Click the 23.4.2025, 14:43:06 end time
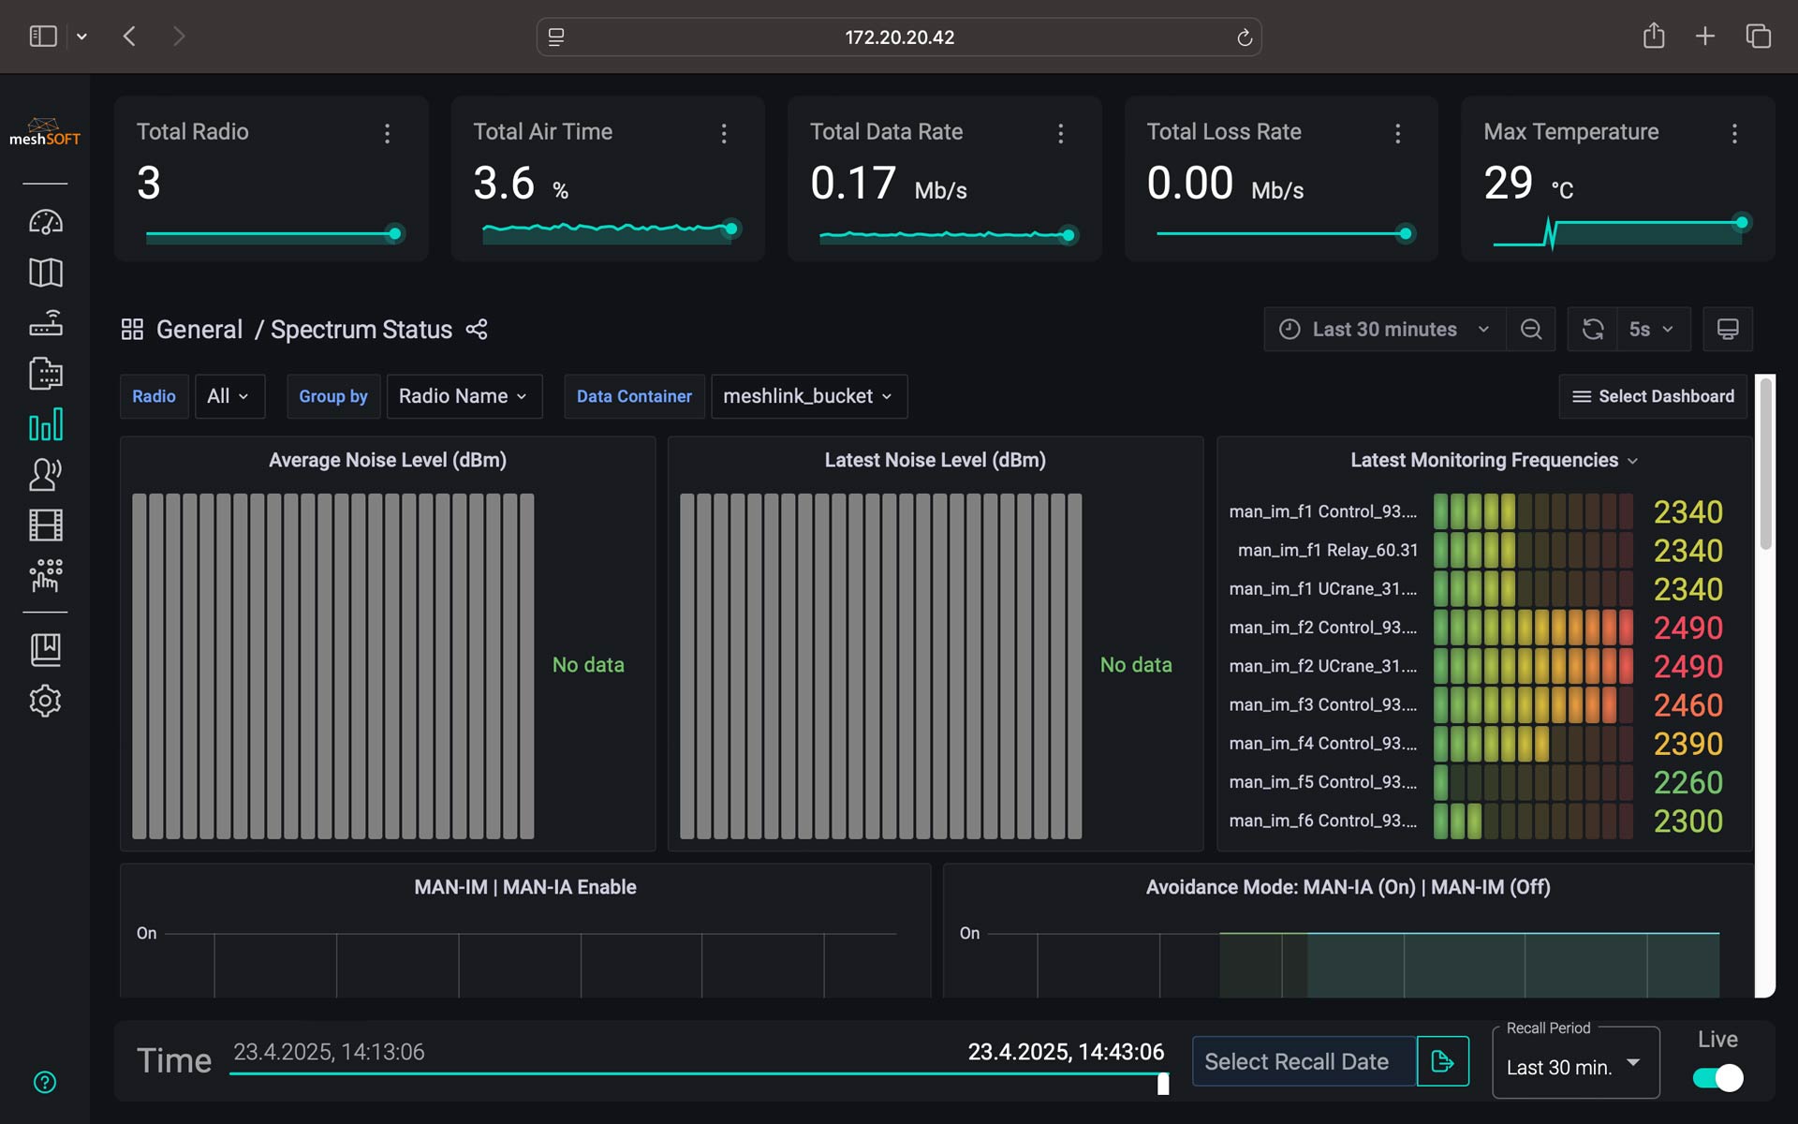Screen dimensions: 1798x1124 tap(1066, 1052)
